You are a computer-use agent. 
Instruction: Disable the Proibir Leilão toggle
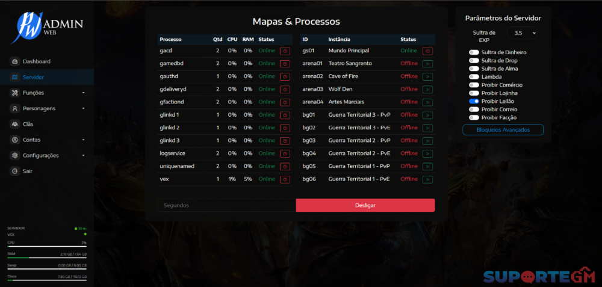pos(474,102)
